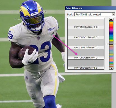Open the Book dropdown arrow
This screenshot has width=116, height=108.
pos(113,14)
